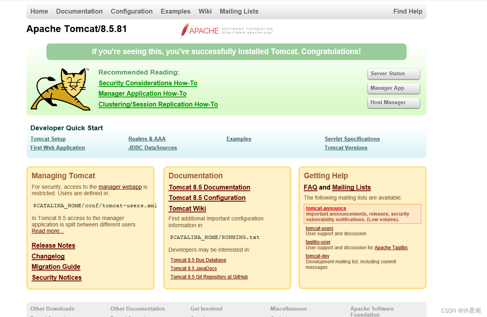Click the Other Downloads footer heading
The width and height of the screenshot is (487, 317).
[x=52, y=309]
